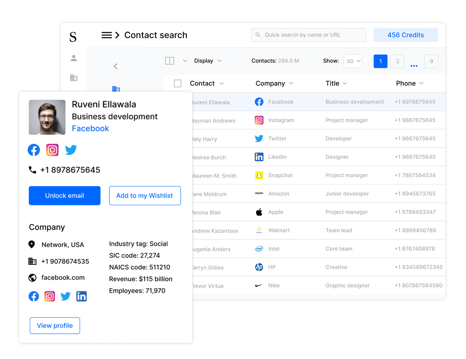Open the company Instagram icon above View profile

coord(50,296)
